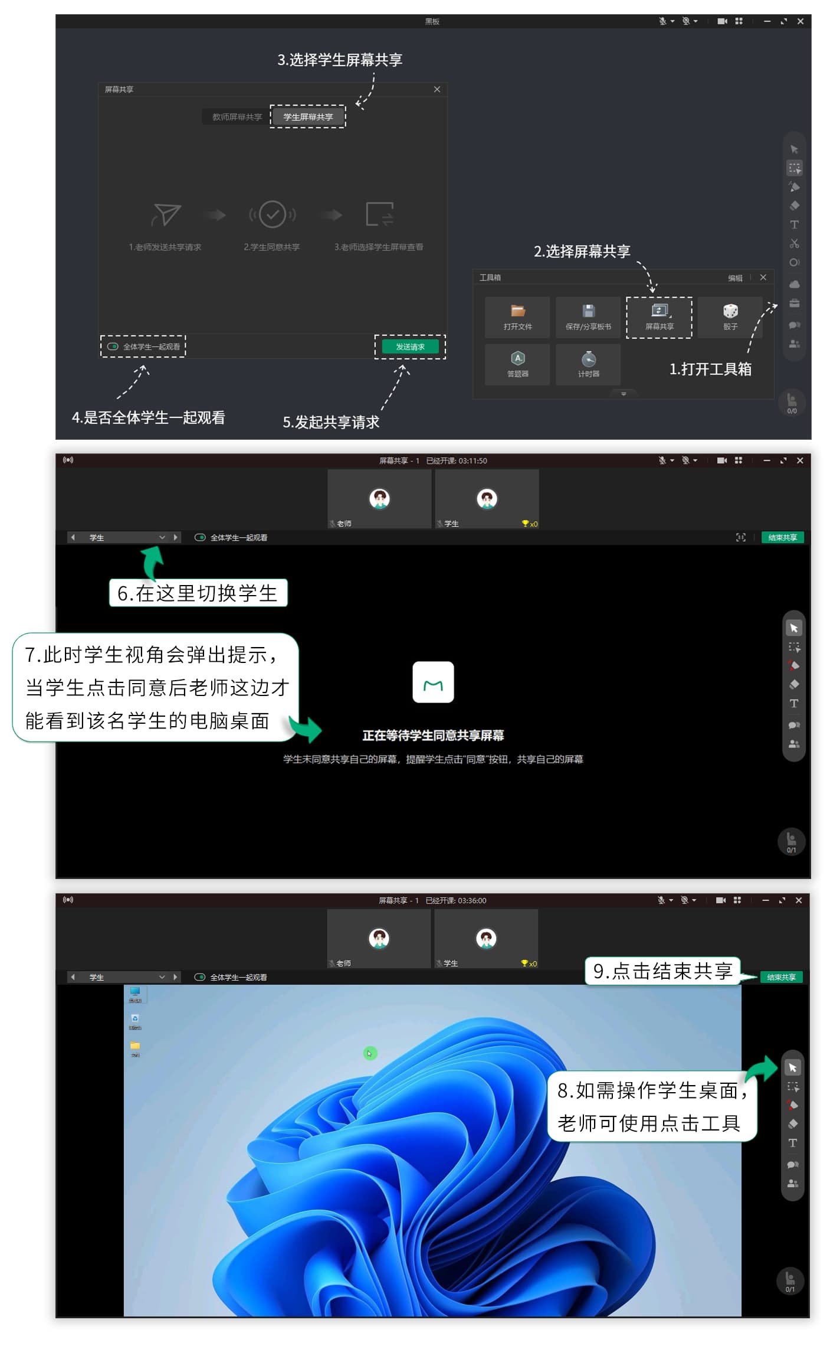Open the muted speaker dropdown arrow in 黑板 title bar
Viewport: 840px width, 1346px height.
pyautogui.click(x=696, y=21)
